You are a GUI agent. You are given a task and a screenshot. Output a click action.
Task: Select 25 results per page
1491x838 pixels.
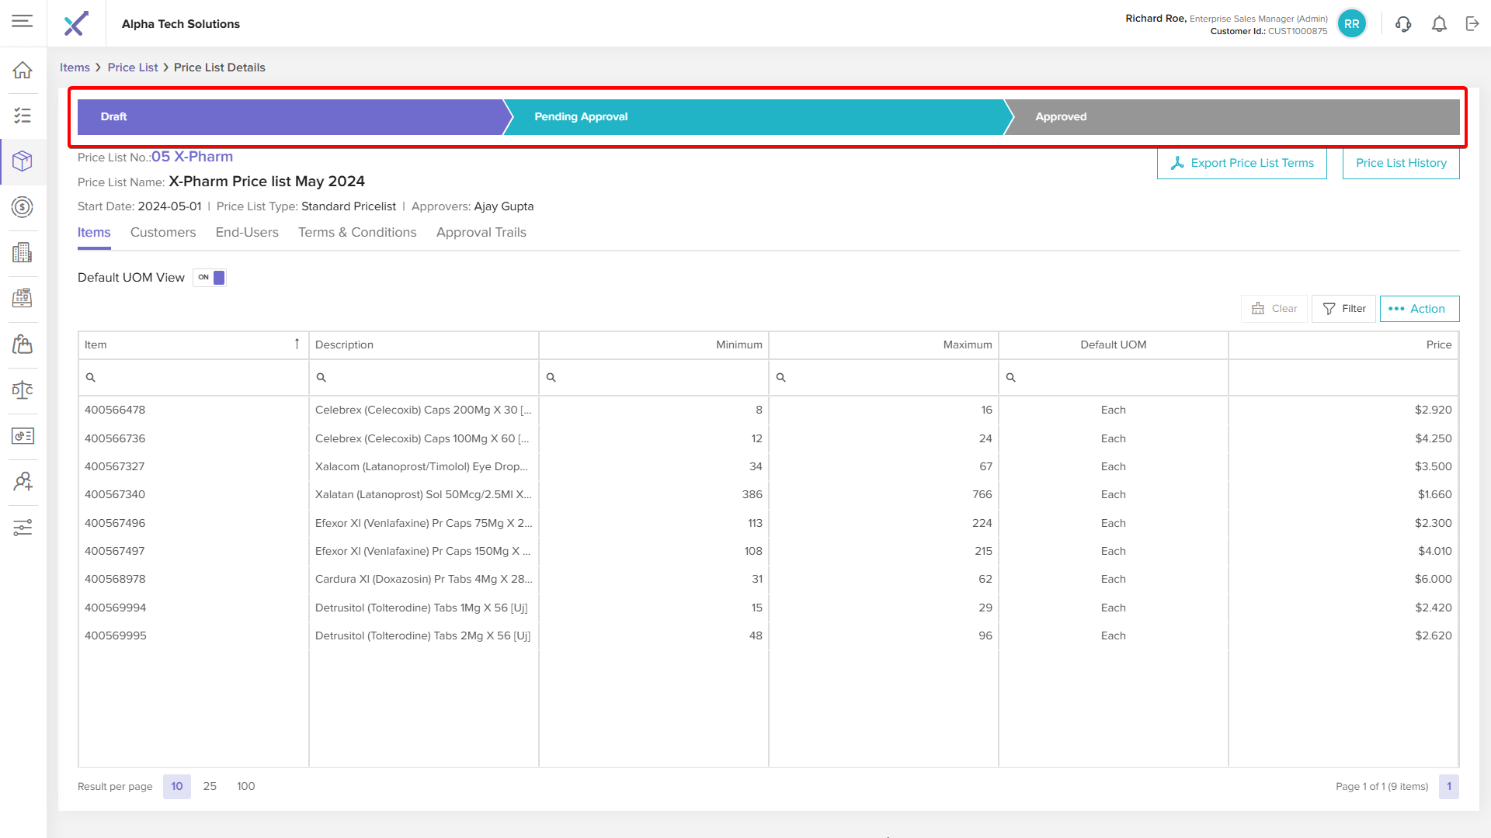(210, 786)
